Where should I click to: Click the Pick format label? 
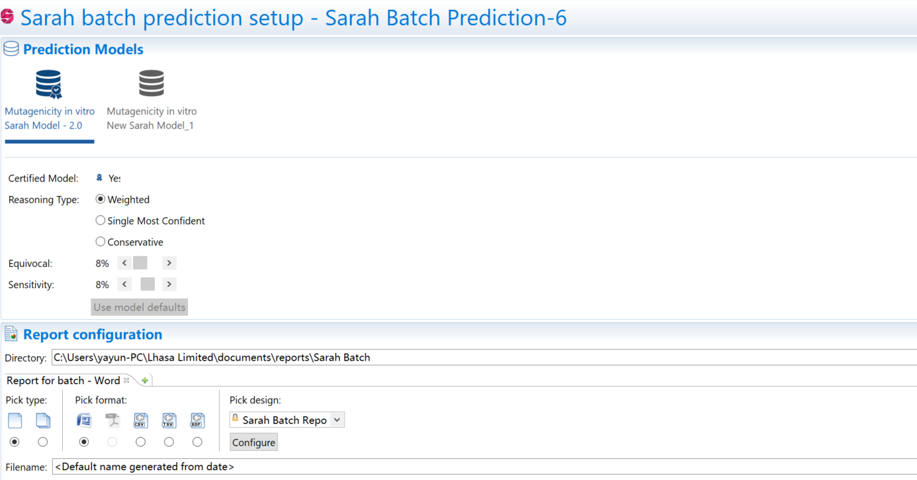pos(101,400)
